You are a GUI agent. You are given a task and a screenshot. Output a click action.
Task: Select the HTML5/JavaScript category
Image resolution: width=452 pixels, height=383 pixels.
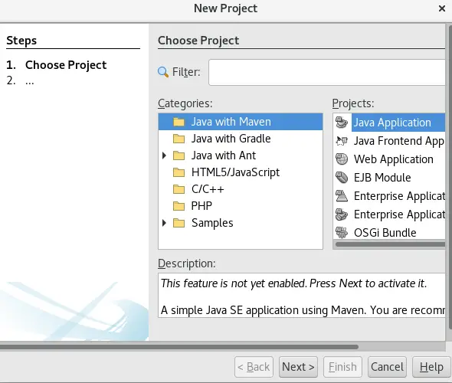coord(235,172)
